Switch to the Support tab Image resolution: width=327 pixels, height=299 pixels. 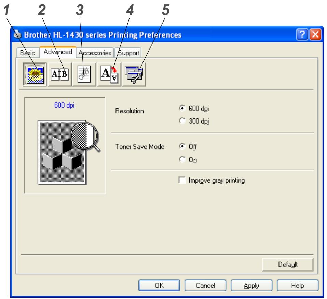click(x=128, y=53)
